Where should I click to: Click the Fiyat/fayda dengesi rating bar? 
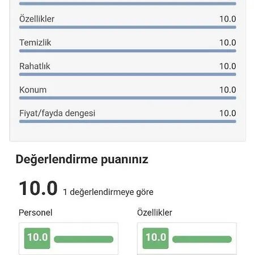click(x=127, y=121)
